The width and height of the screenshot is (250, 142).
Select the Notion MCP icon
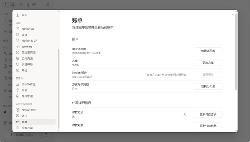coord(18,40)
